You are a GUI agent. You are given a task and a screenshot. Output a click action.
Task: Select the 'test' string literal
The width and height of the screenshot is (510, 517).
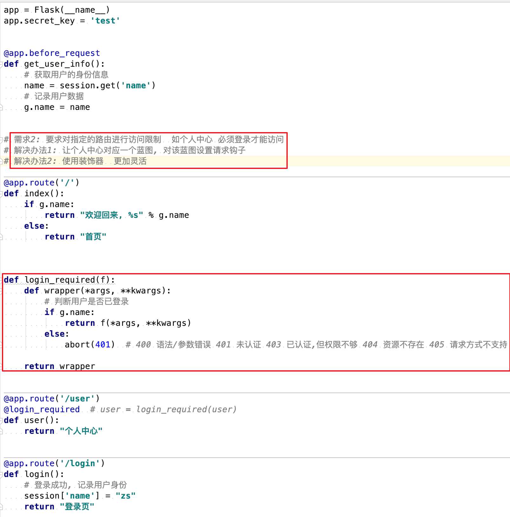click(105, 21)
